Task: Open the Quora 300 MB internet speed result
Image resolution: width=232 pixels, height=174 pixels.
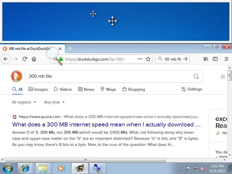Action: click(x=106, y=125)
